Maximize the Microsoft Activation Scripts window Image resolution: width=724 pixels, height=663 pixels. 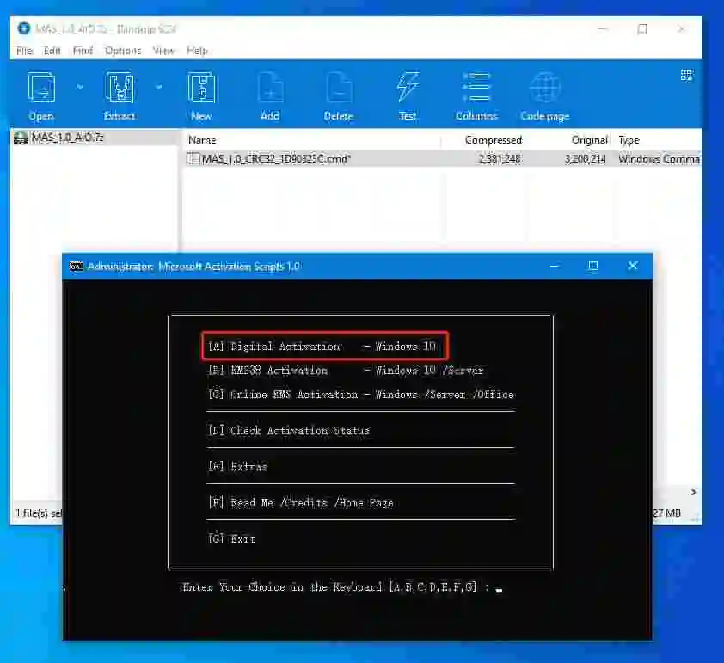592,266
